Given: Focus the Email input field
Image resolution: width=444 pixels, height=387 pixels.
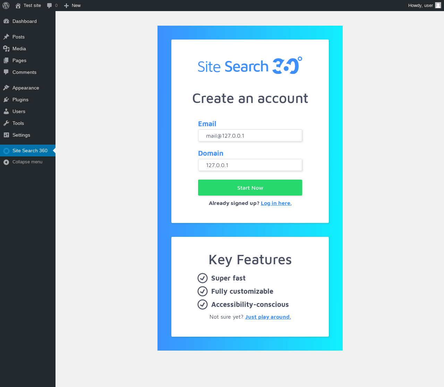Looking at the screenshot, I should point(250,136).
